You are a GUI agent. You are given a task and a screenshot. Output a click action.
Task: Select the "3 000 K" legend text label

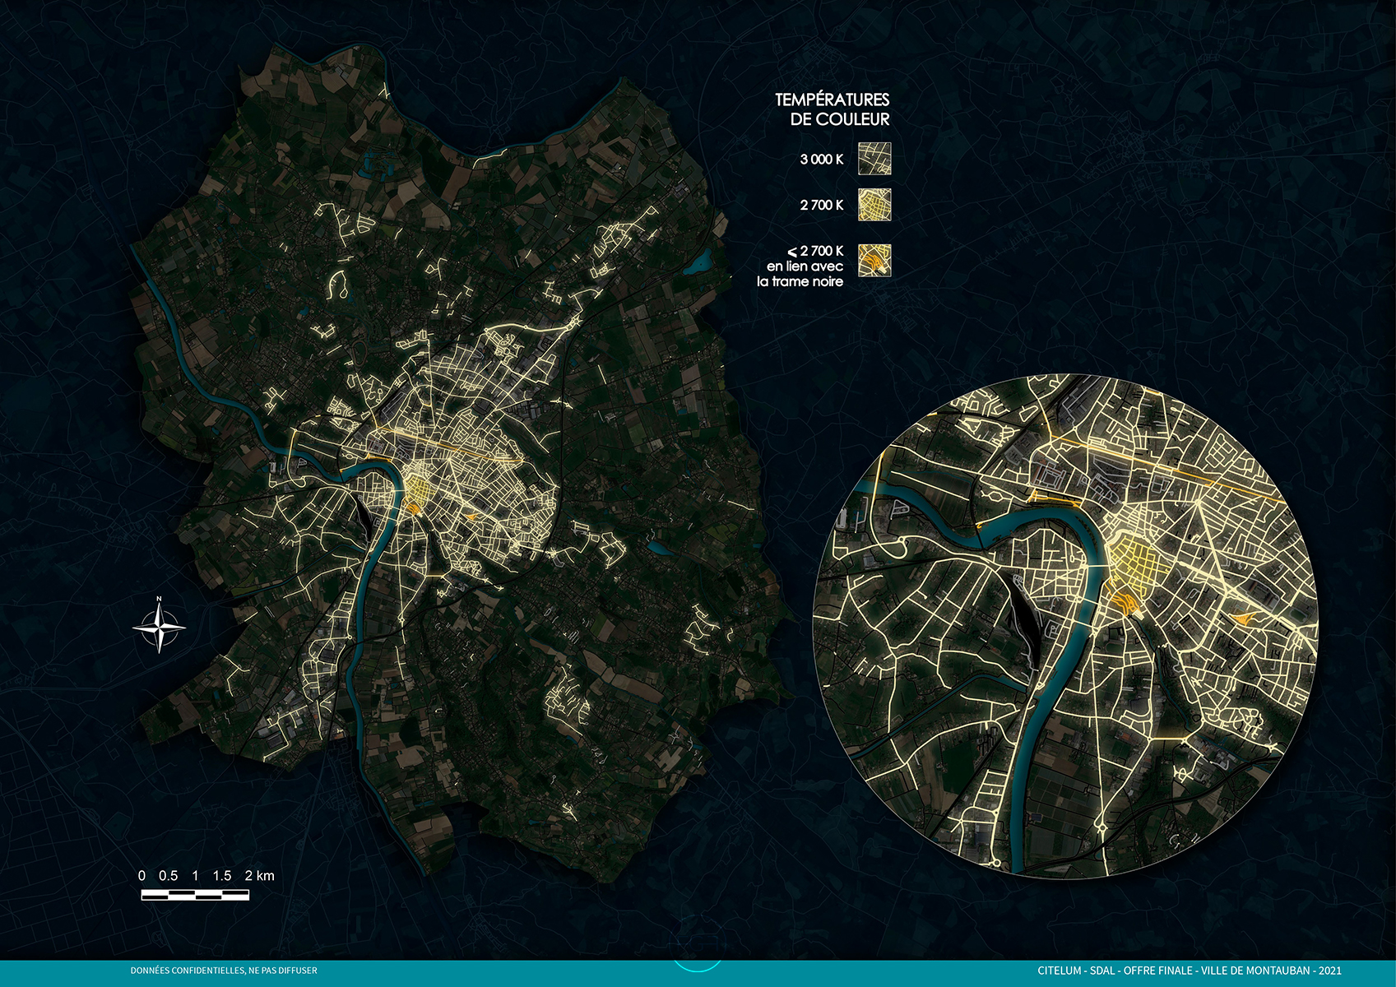821,160
